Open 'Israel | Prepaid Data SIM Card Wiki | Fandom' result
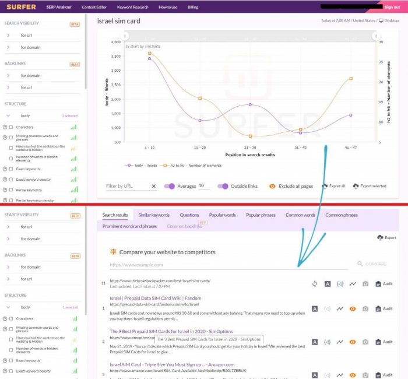 pyautogui.click(x=156, y=298)
